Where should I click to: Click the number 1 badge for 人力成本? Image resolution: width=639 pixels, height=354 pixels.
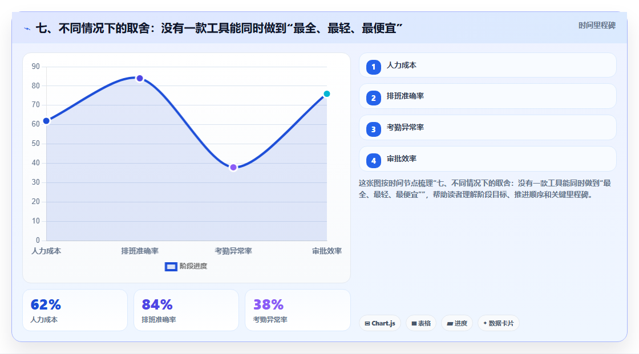point(373,67)
